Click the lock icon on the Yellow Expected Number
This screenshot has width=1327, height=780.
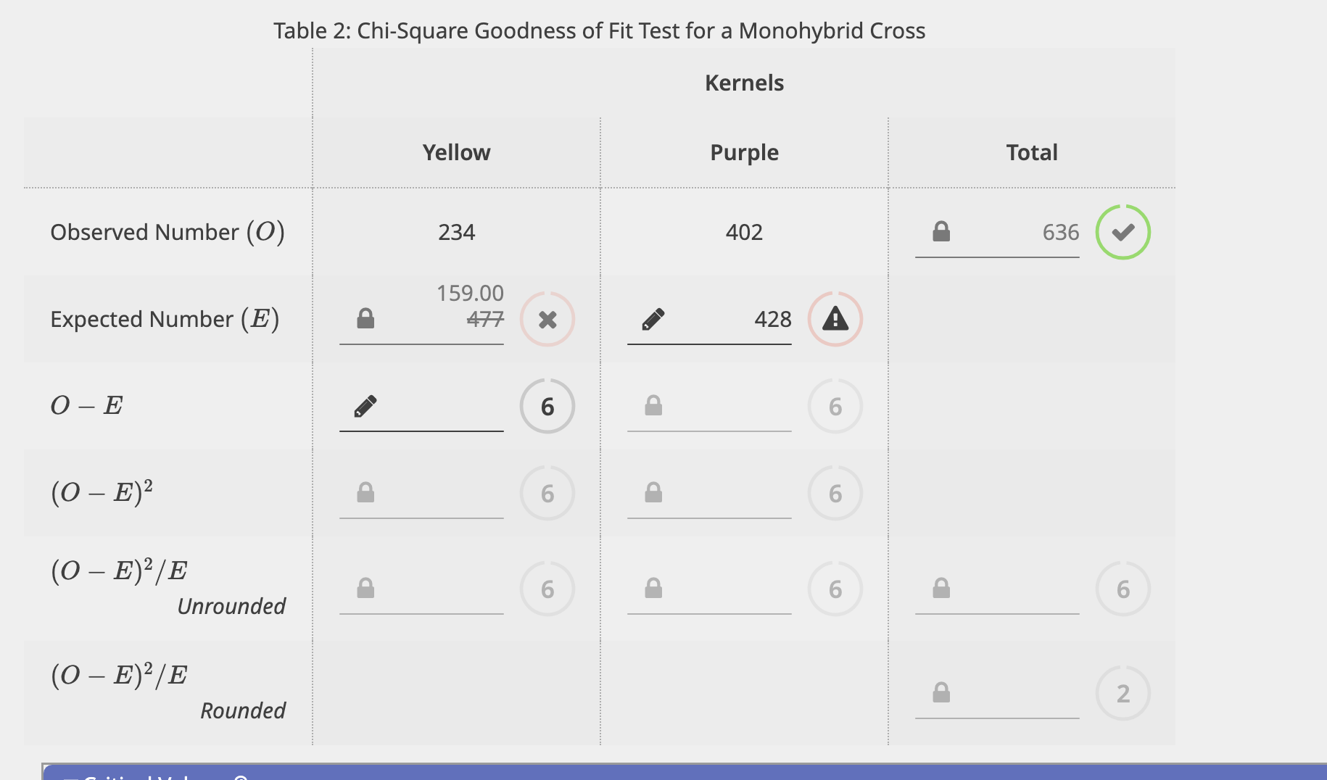[x=366, y=317]
